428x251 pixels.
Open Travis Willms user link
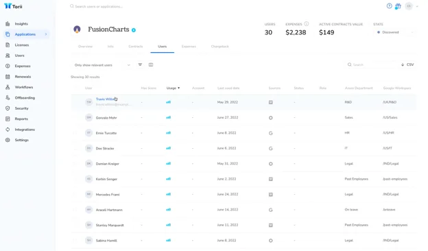[x=106, y=99]
